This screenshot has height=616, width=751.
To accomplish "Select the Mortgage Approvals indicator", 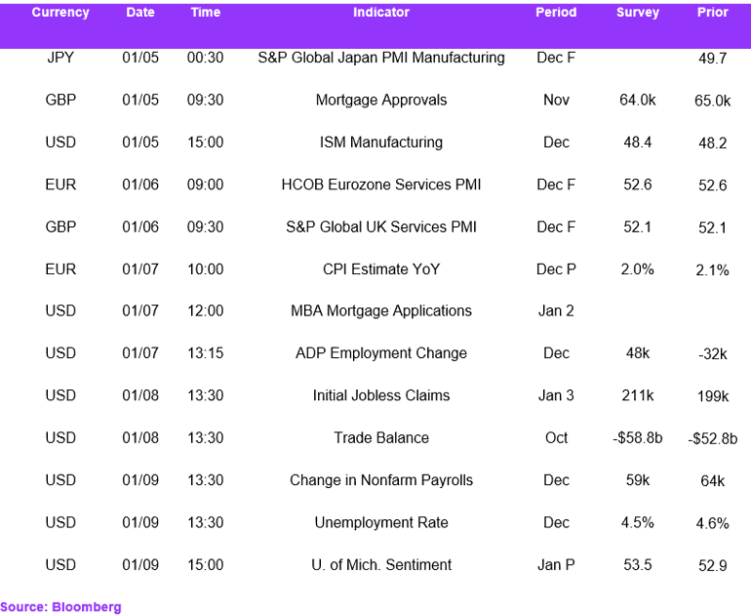I will click(381, 101).
